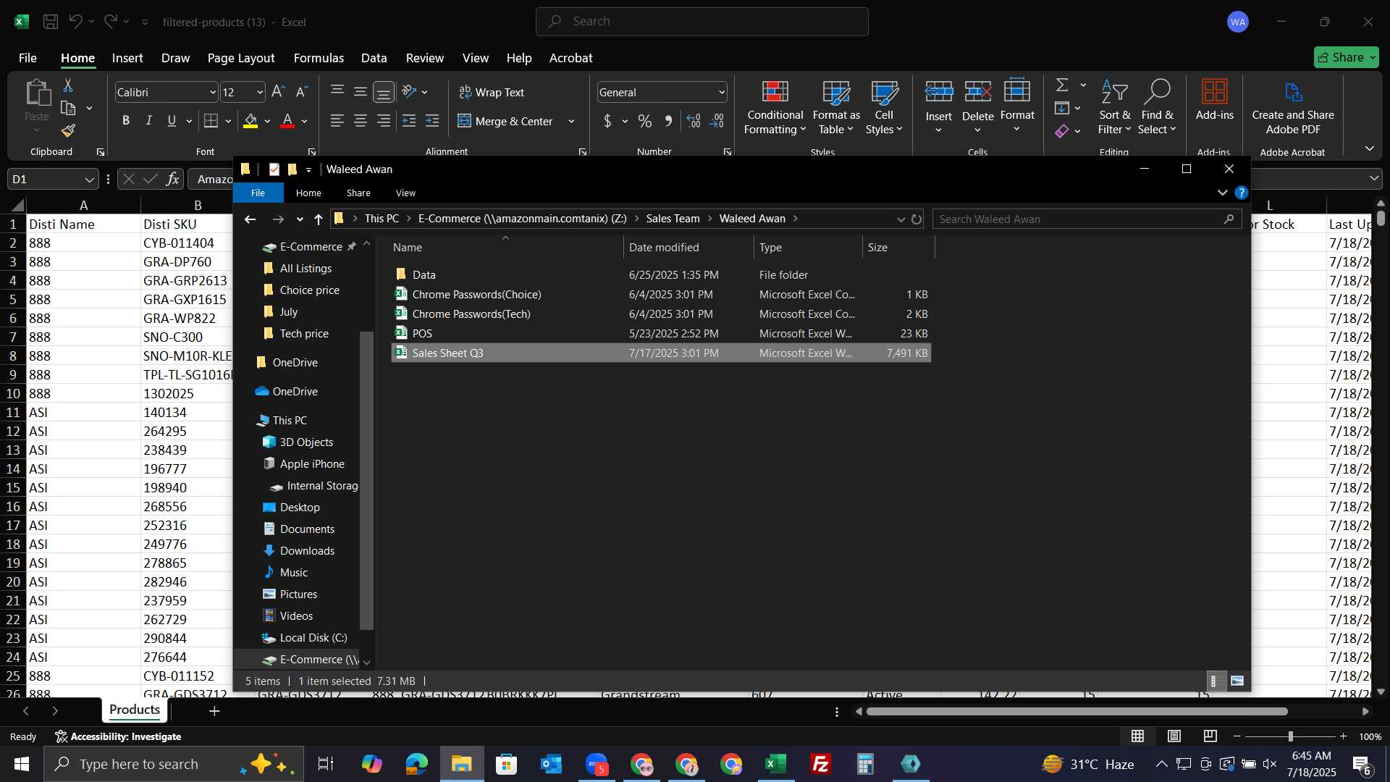This screenshot has width=1390, height=782.
Task: Click the Percent Style icon
Action: click(x=645, y=121)
